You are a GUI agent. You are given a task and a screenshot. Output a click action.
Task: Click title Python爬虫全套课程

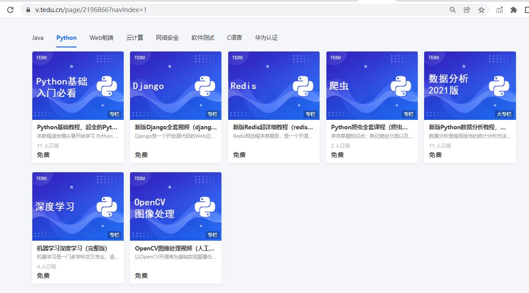[369, 127]
